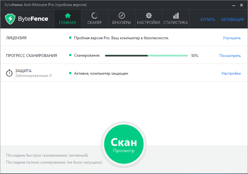Minimize the ByteFence window

pos(234,5)
